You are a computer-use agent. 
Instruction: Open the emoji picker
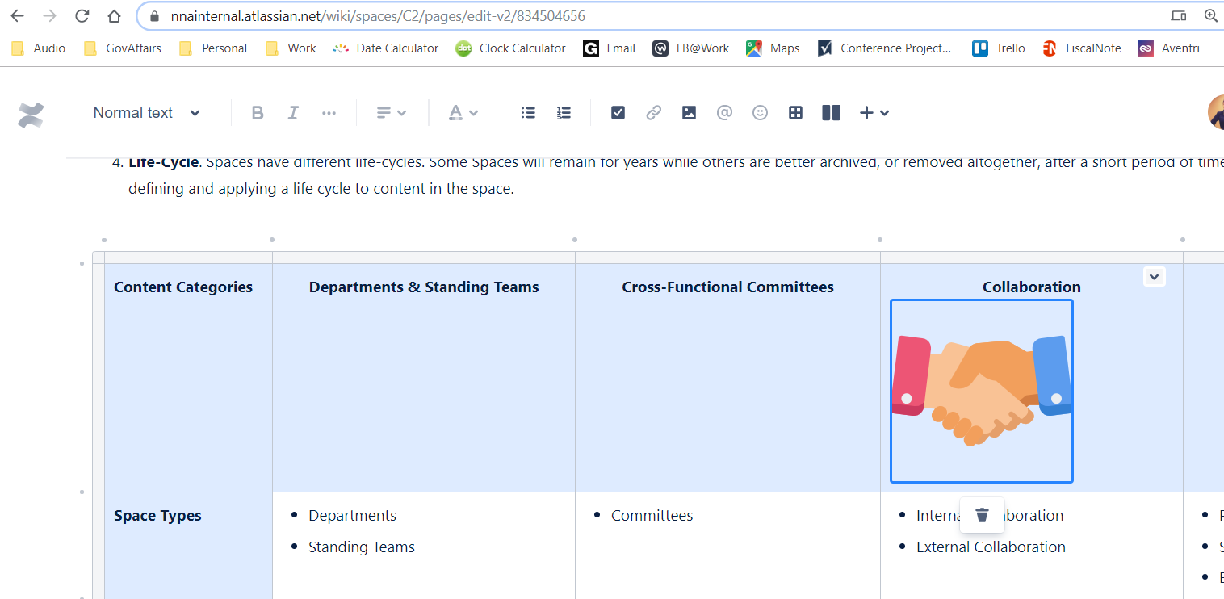coord(760,113)
